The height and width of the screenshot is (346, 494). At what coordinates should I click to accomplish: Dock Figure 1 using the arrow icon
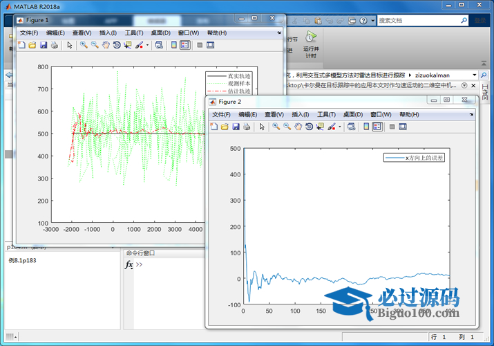click(x=279, y=33)
